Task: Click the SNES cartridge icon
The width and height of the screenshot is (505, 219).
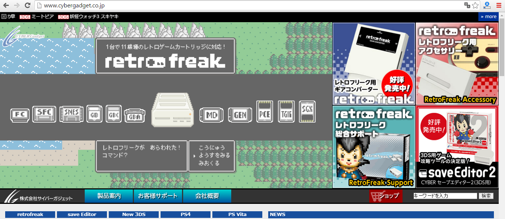Action: (71, 114)
